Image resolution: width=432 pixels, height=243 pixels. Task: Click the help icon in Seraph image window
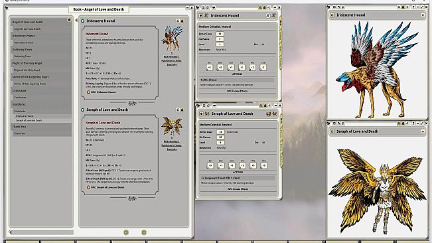[x=413, y=123]
